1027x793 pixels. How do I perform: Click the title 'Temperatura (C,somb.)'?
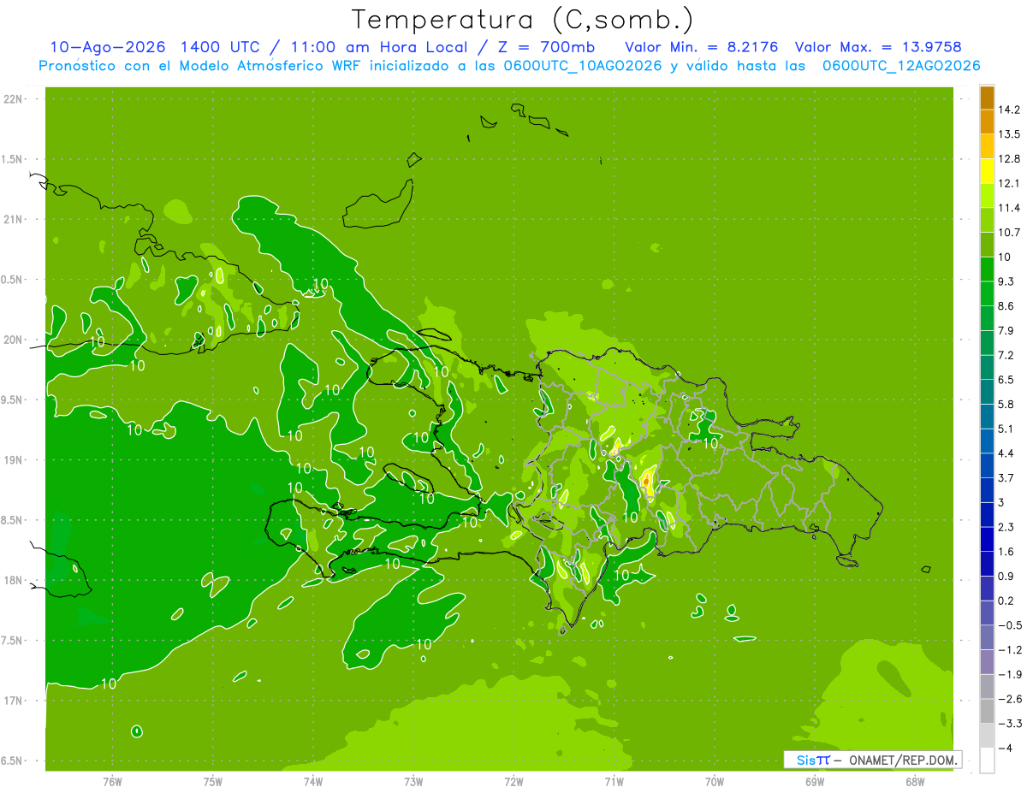pos(522,19)
